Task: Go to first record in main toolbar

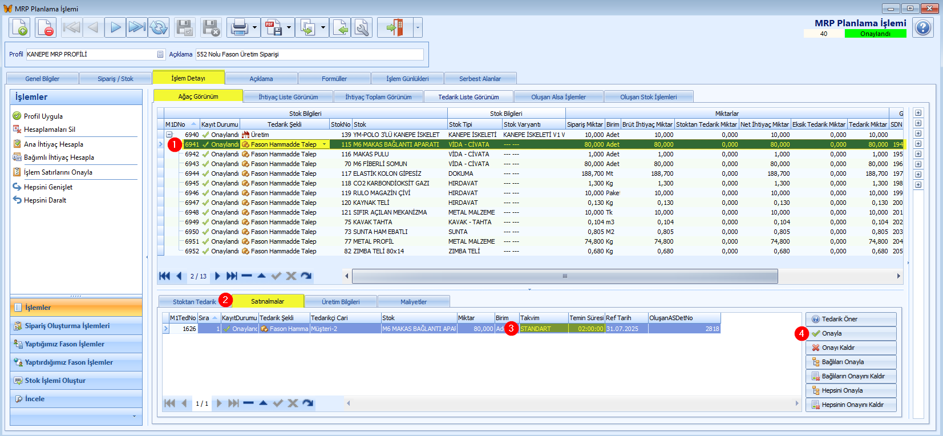Action: coord(71,27)
